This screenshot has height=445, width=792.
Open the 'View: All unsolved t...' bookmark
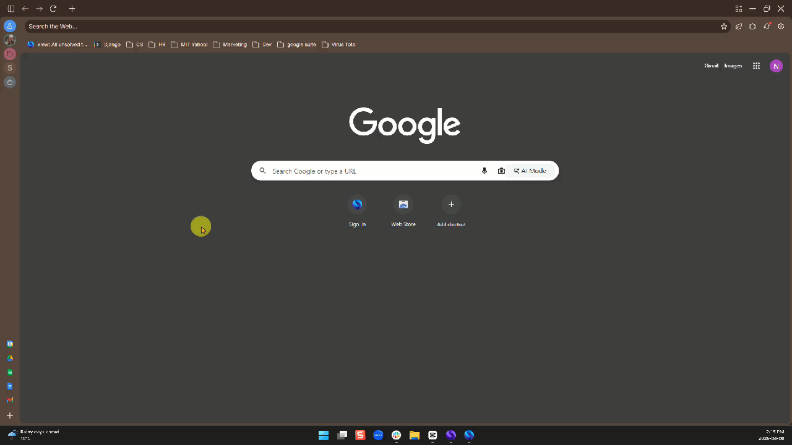pyautogui.click(x=58, y=44)
